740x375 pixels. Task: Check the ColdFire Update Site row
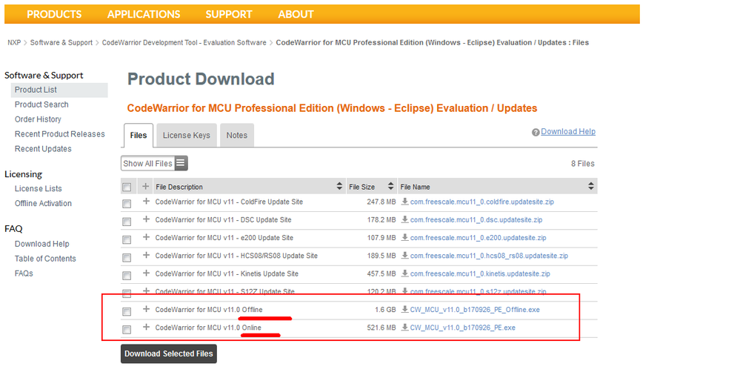pos(127,204)
